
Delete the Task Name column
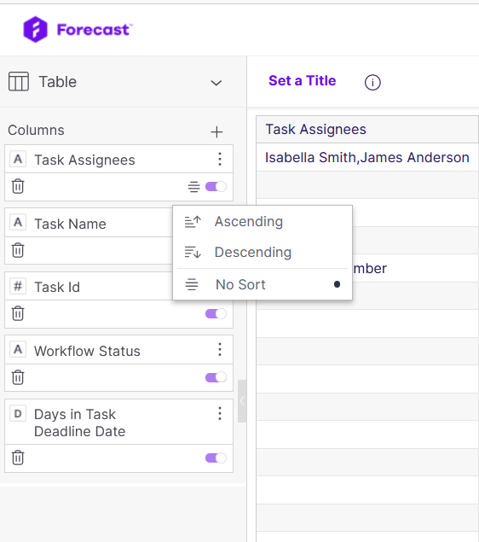(18, 250)
